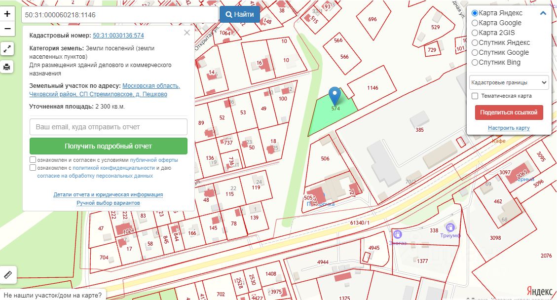The width and height of the screenshot is (557, 300).
Task: Click the Триумф gas station marker
Action: tap(450, 227)
